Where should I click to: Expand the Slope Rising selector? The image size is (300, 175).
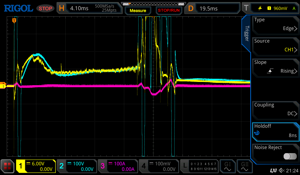point(275,67)
